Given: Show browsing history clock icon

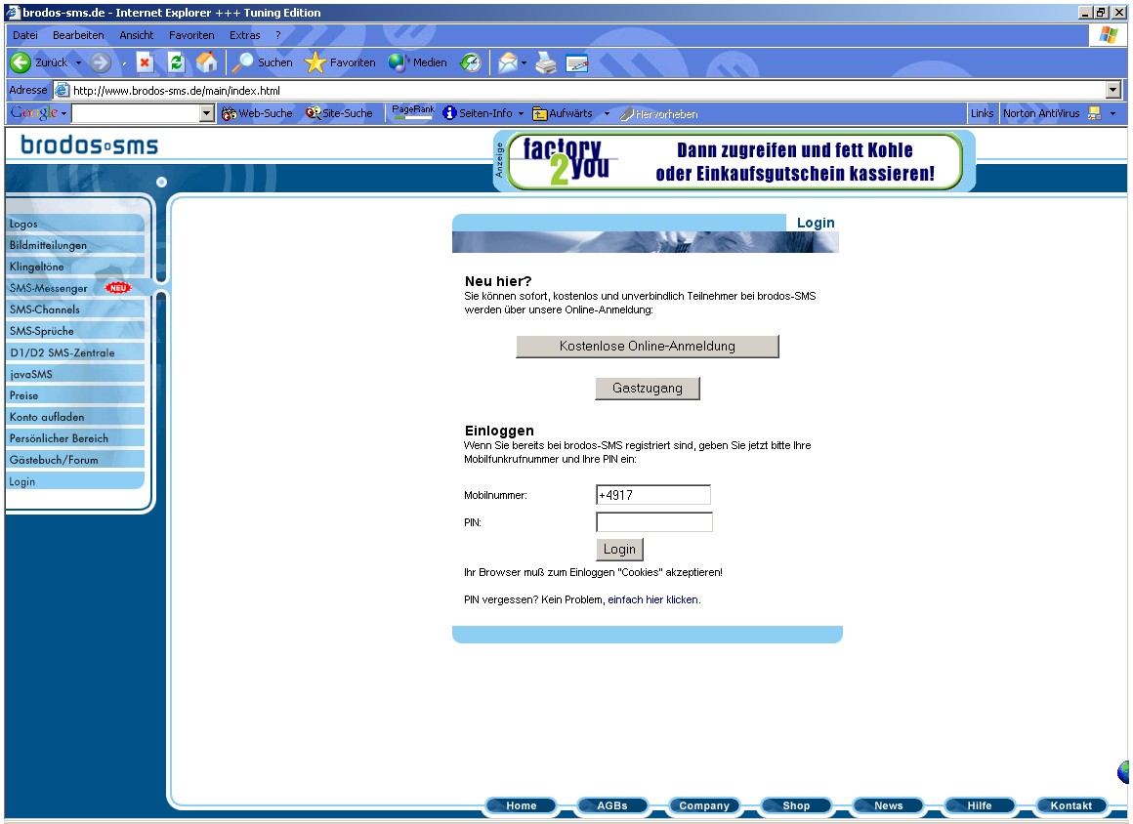Looking at the screenshot, I should click(471, 62).
